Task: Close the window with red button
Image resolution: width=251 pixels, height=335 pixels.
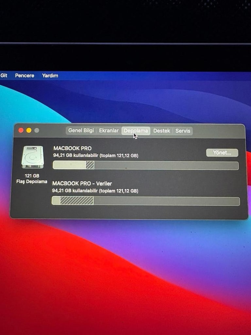Action: [x=21, y=130]
